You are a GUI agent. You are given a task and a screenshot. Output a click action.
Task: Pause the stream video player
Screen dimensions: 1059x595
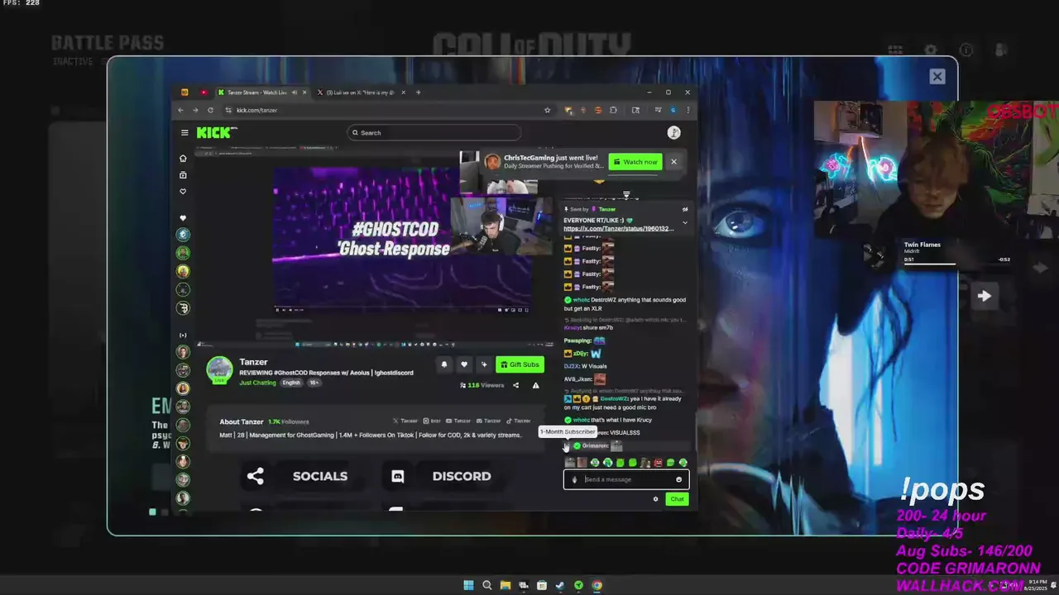[279, 310]
